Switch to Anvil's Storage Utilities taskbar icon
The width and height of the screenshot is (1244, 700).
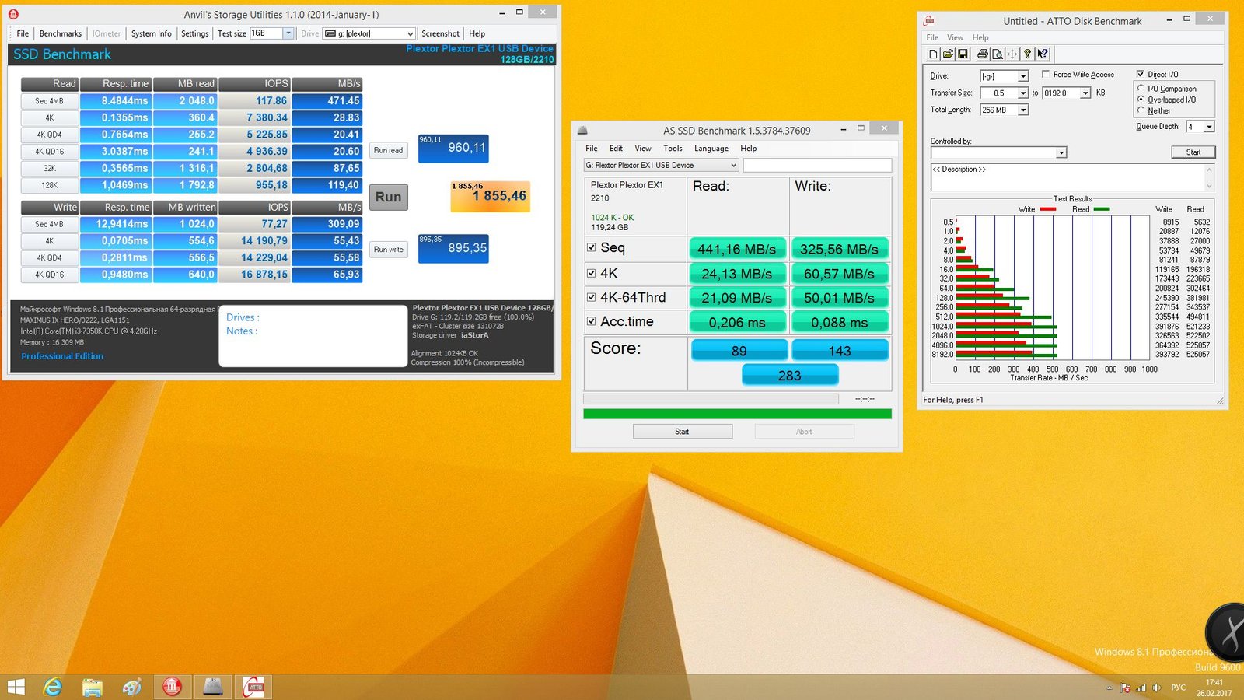[172, 687]
